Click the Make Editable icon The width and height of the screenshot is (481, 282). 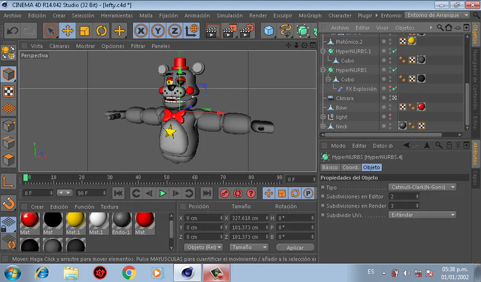click(x=9, y=52)
